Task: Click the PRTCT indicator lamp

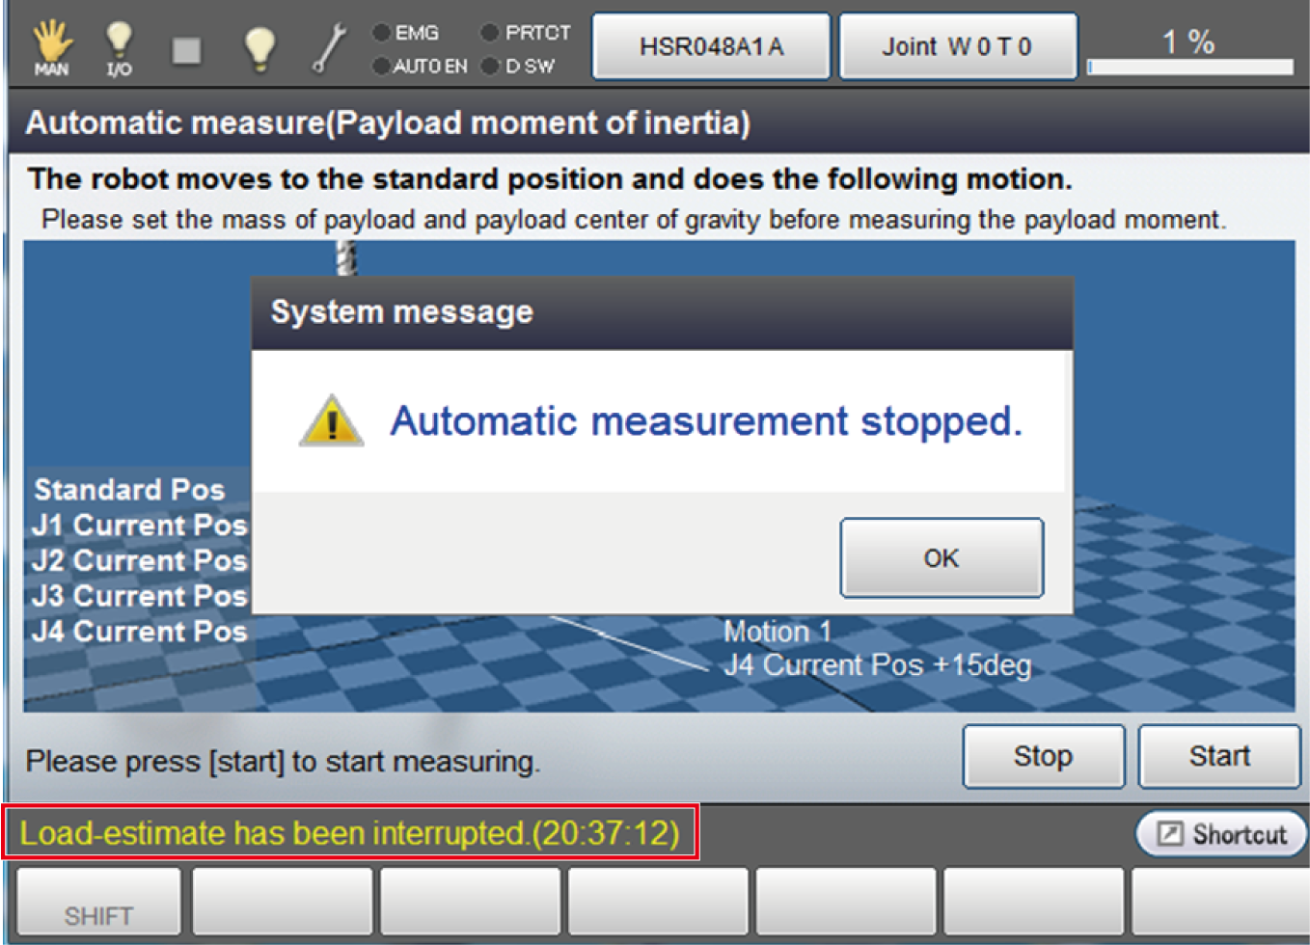Action: (490, 33)
